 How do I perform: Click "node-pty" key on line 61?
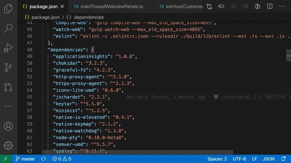point(68,138)
